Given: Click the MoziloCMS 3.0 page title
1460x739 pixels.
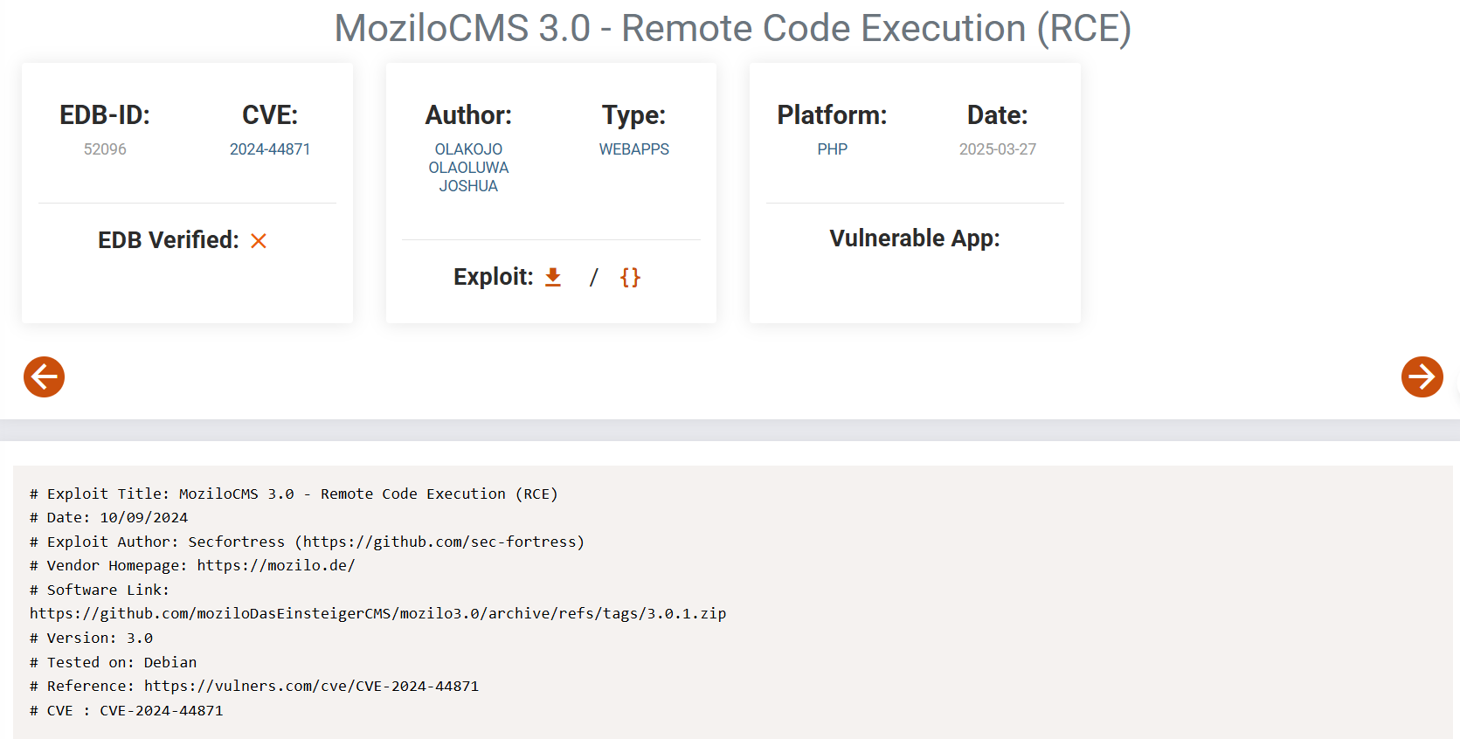Looking at the screenshot, I should pos(732,28).
